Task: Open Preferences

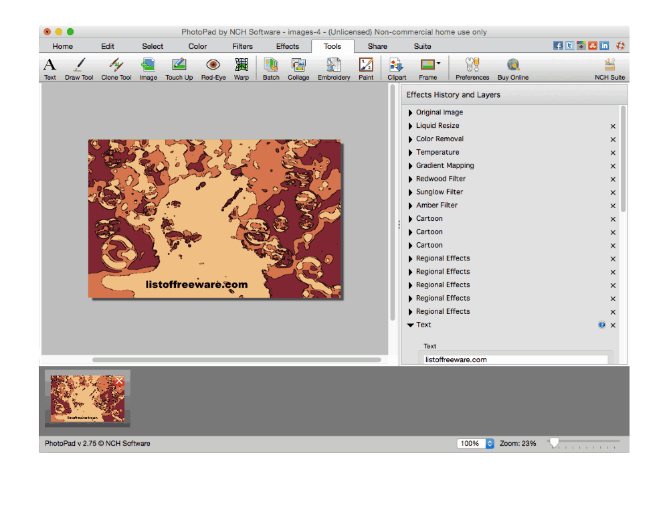Action: click(x=472, y=69)
